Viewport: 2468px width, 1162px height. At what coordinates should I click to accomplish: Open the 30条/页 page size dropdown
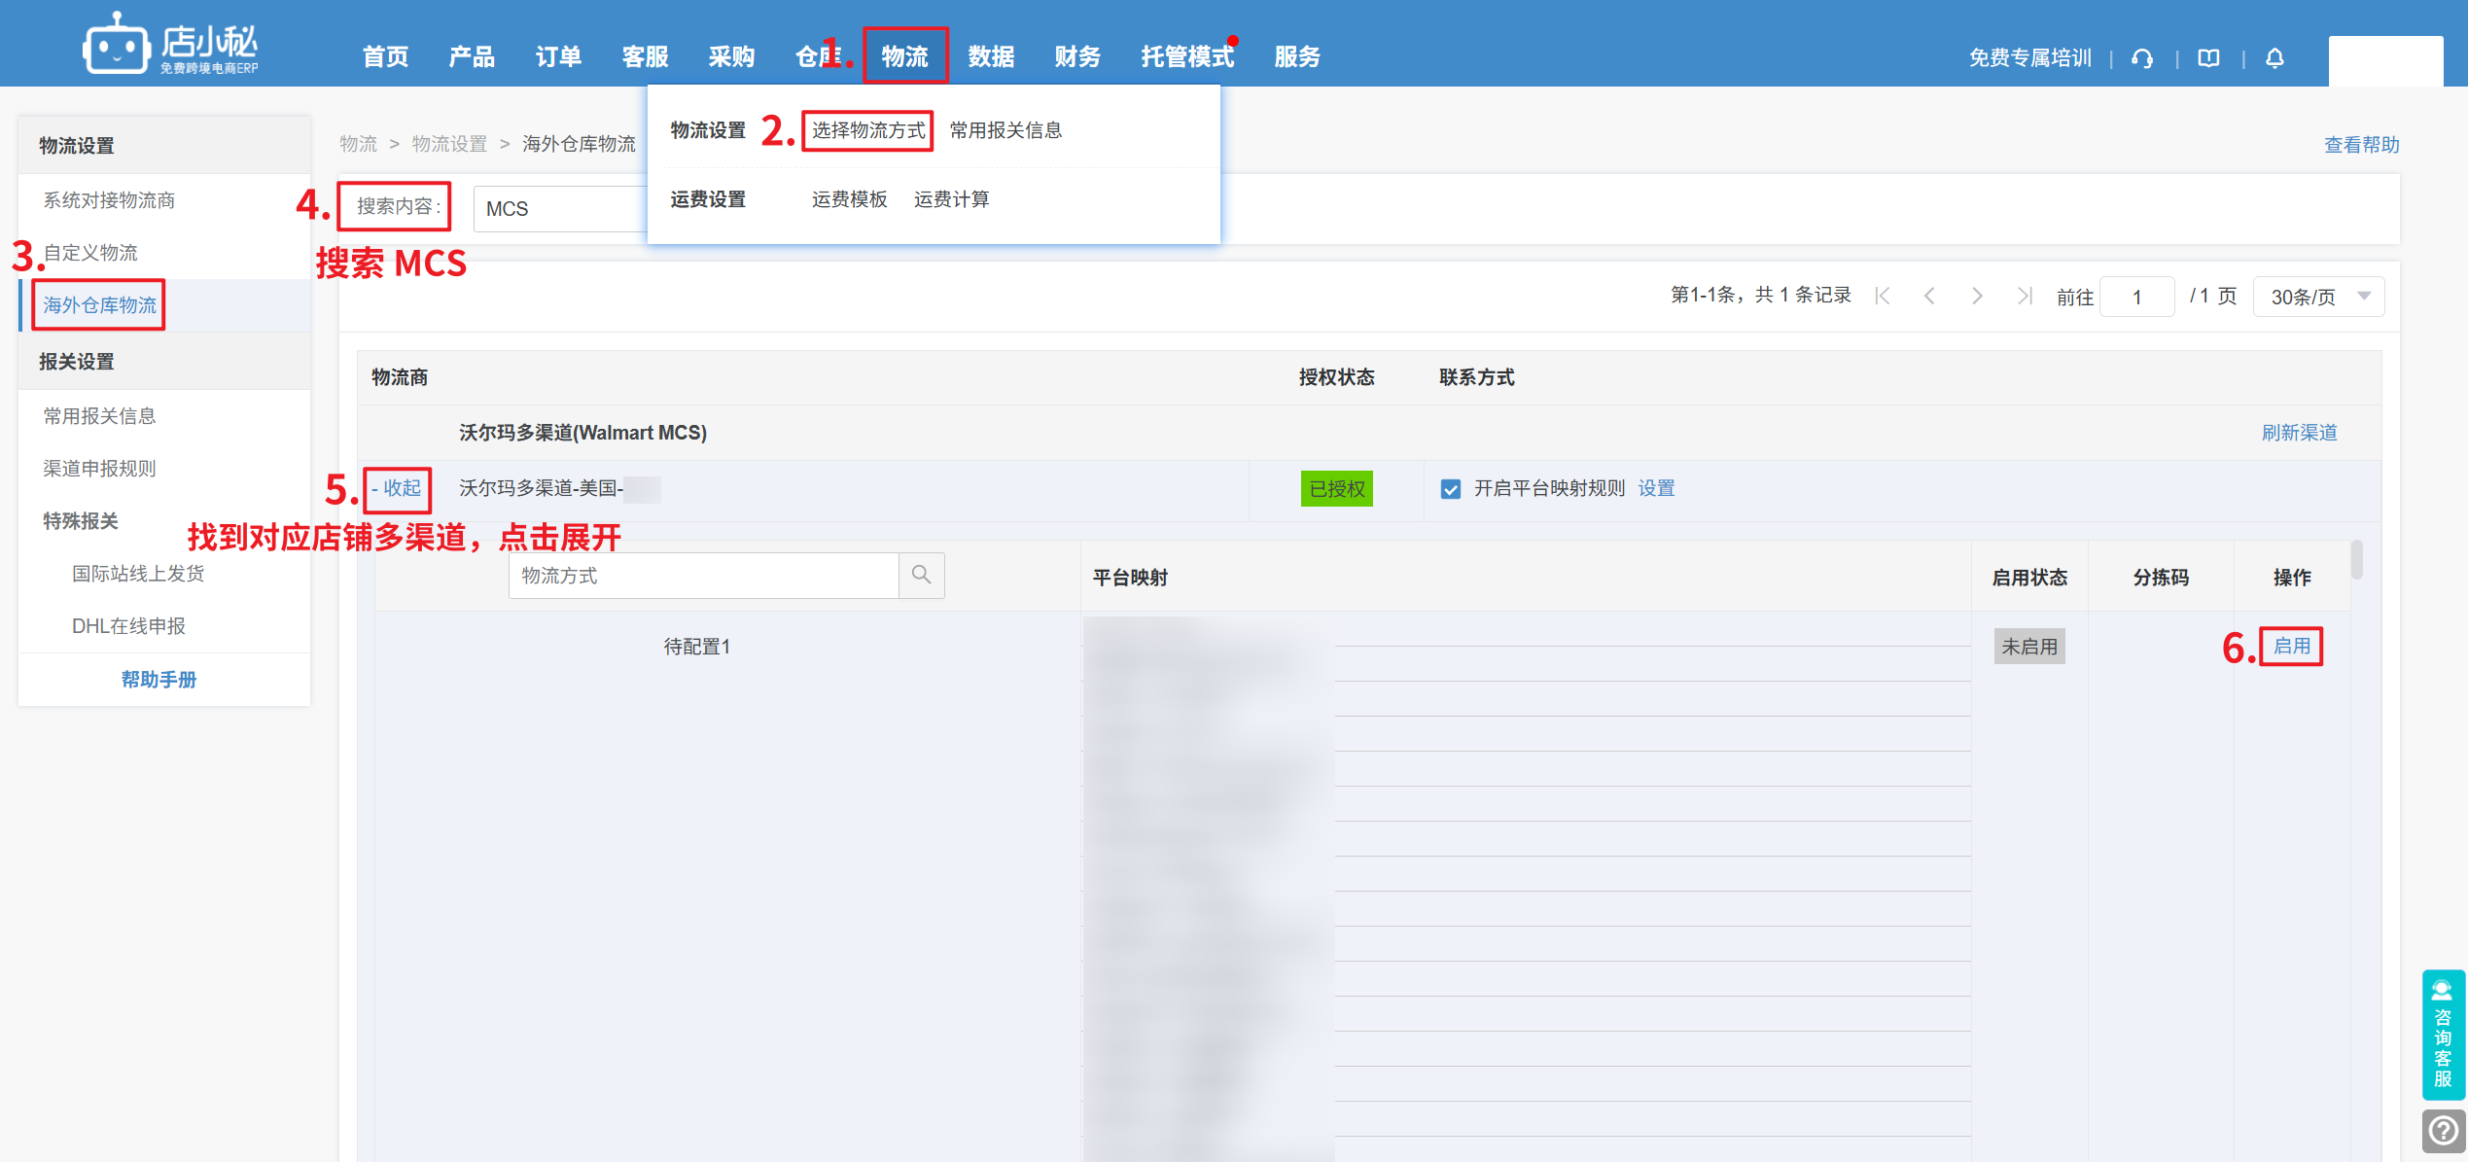[x=2318, y=297]
